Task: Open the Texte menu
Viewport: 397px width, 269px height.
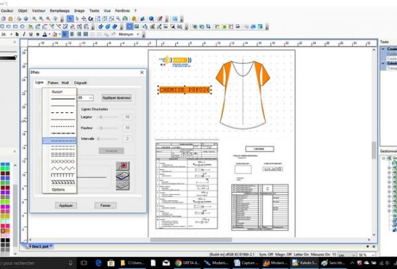Action: click(x=94, y=11)
